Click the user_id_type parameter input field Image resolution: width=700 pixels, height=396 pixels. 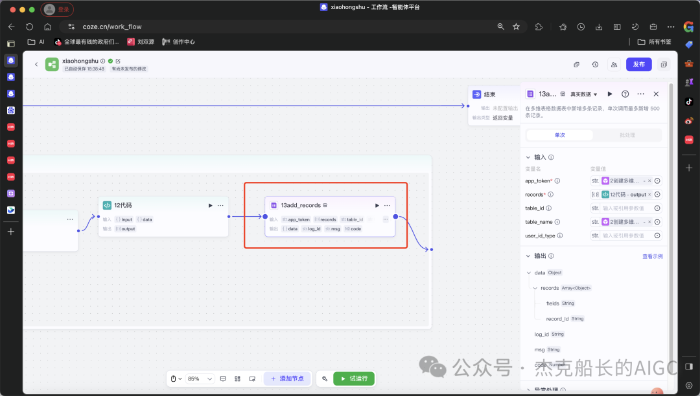pyautogui.click(x=626, y=236)
